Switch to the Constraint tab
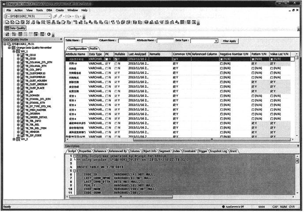305x212 pixels. pos(189,151)
